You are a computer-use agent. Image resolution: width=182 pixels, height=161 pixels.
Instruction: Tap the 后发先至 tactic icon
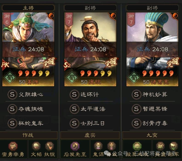point(75,146)
